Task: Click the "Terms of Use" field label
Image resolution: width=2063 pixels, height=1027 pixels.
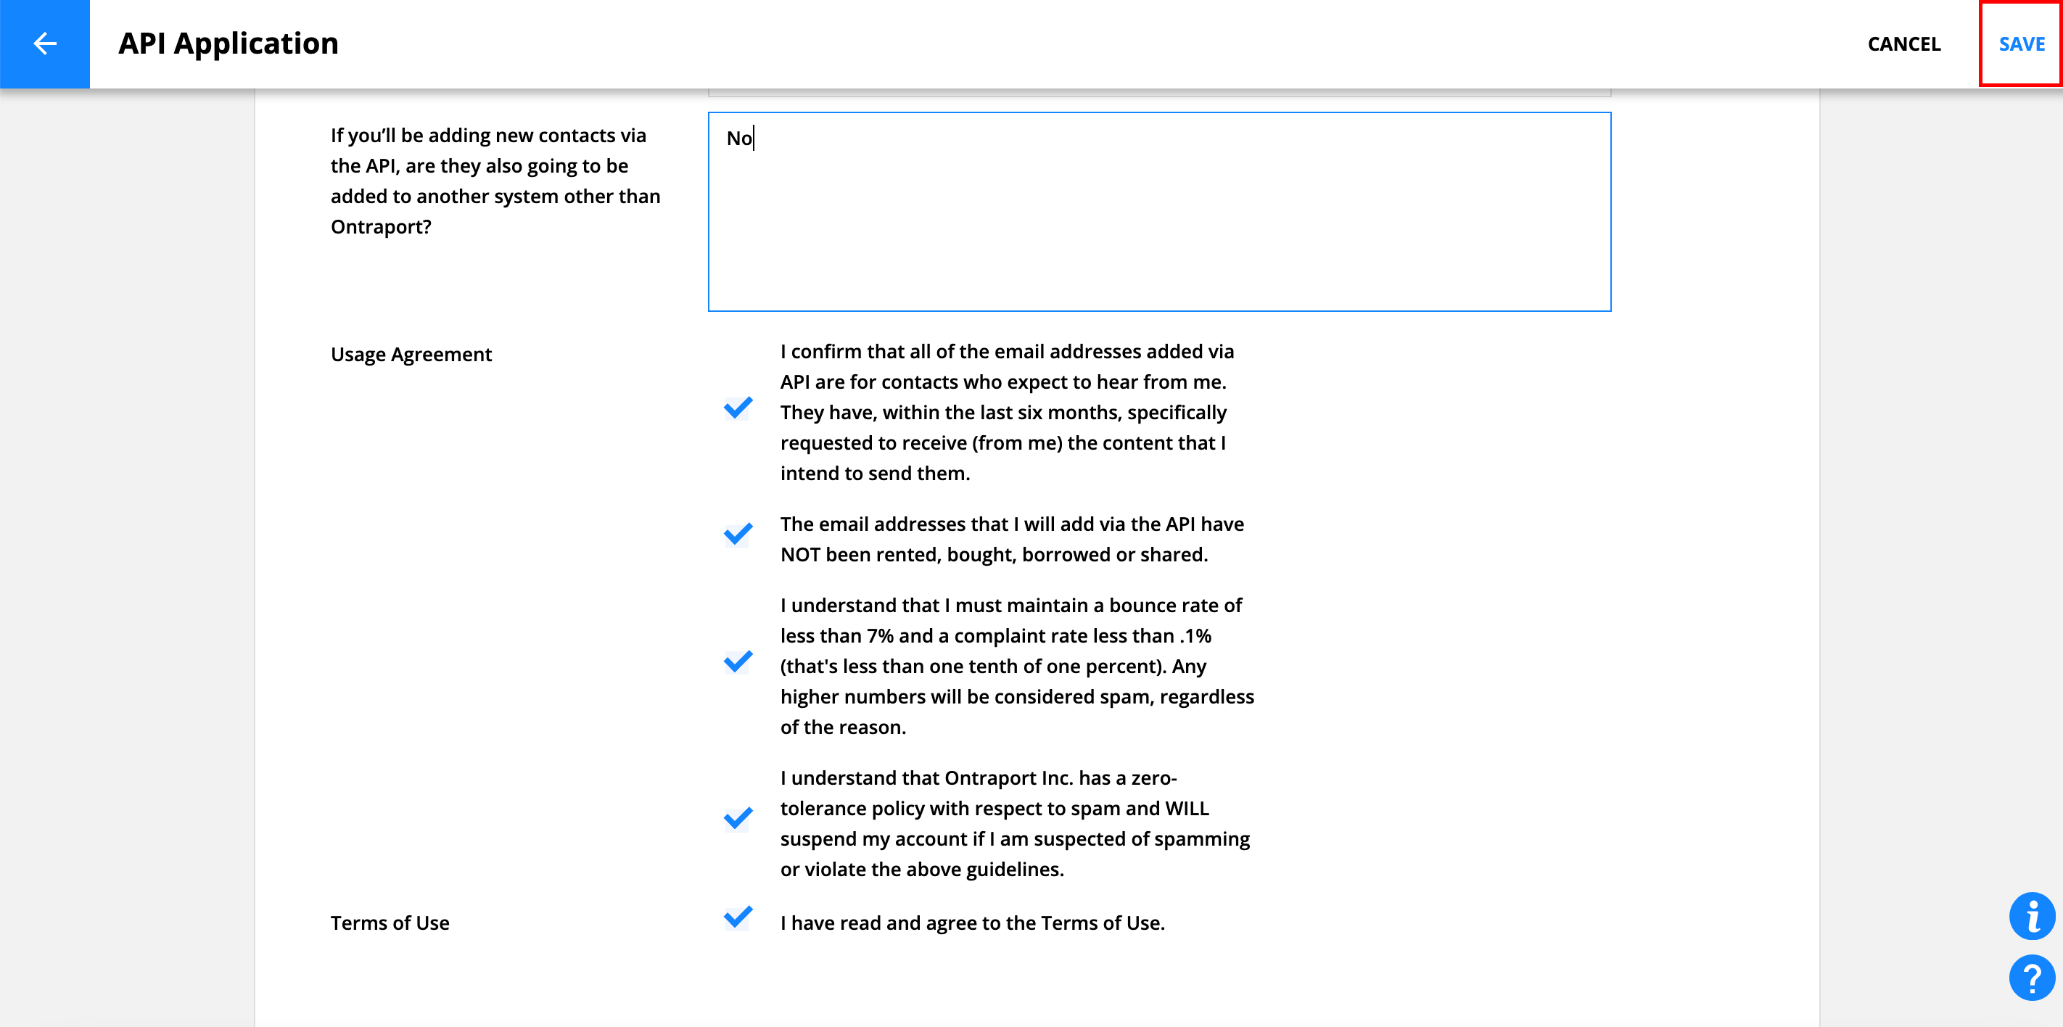Action: pyautogui.click(x=390, y=923)
